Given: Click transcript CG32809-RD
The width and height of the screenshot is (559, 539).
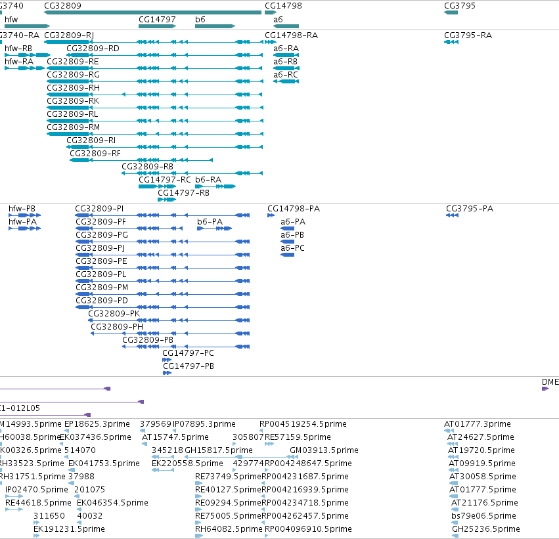Looking at the screenshot, I should coord(165,55).
